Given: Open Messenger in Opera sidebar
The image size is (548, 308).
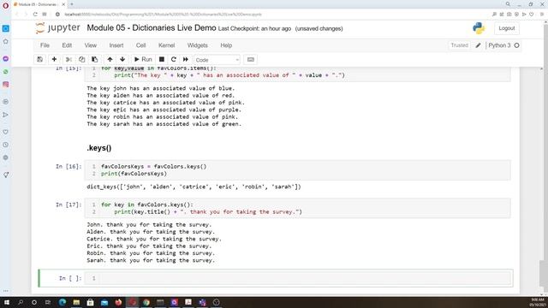Looking at the screenshot, I should 6,59.
